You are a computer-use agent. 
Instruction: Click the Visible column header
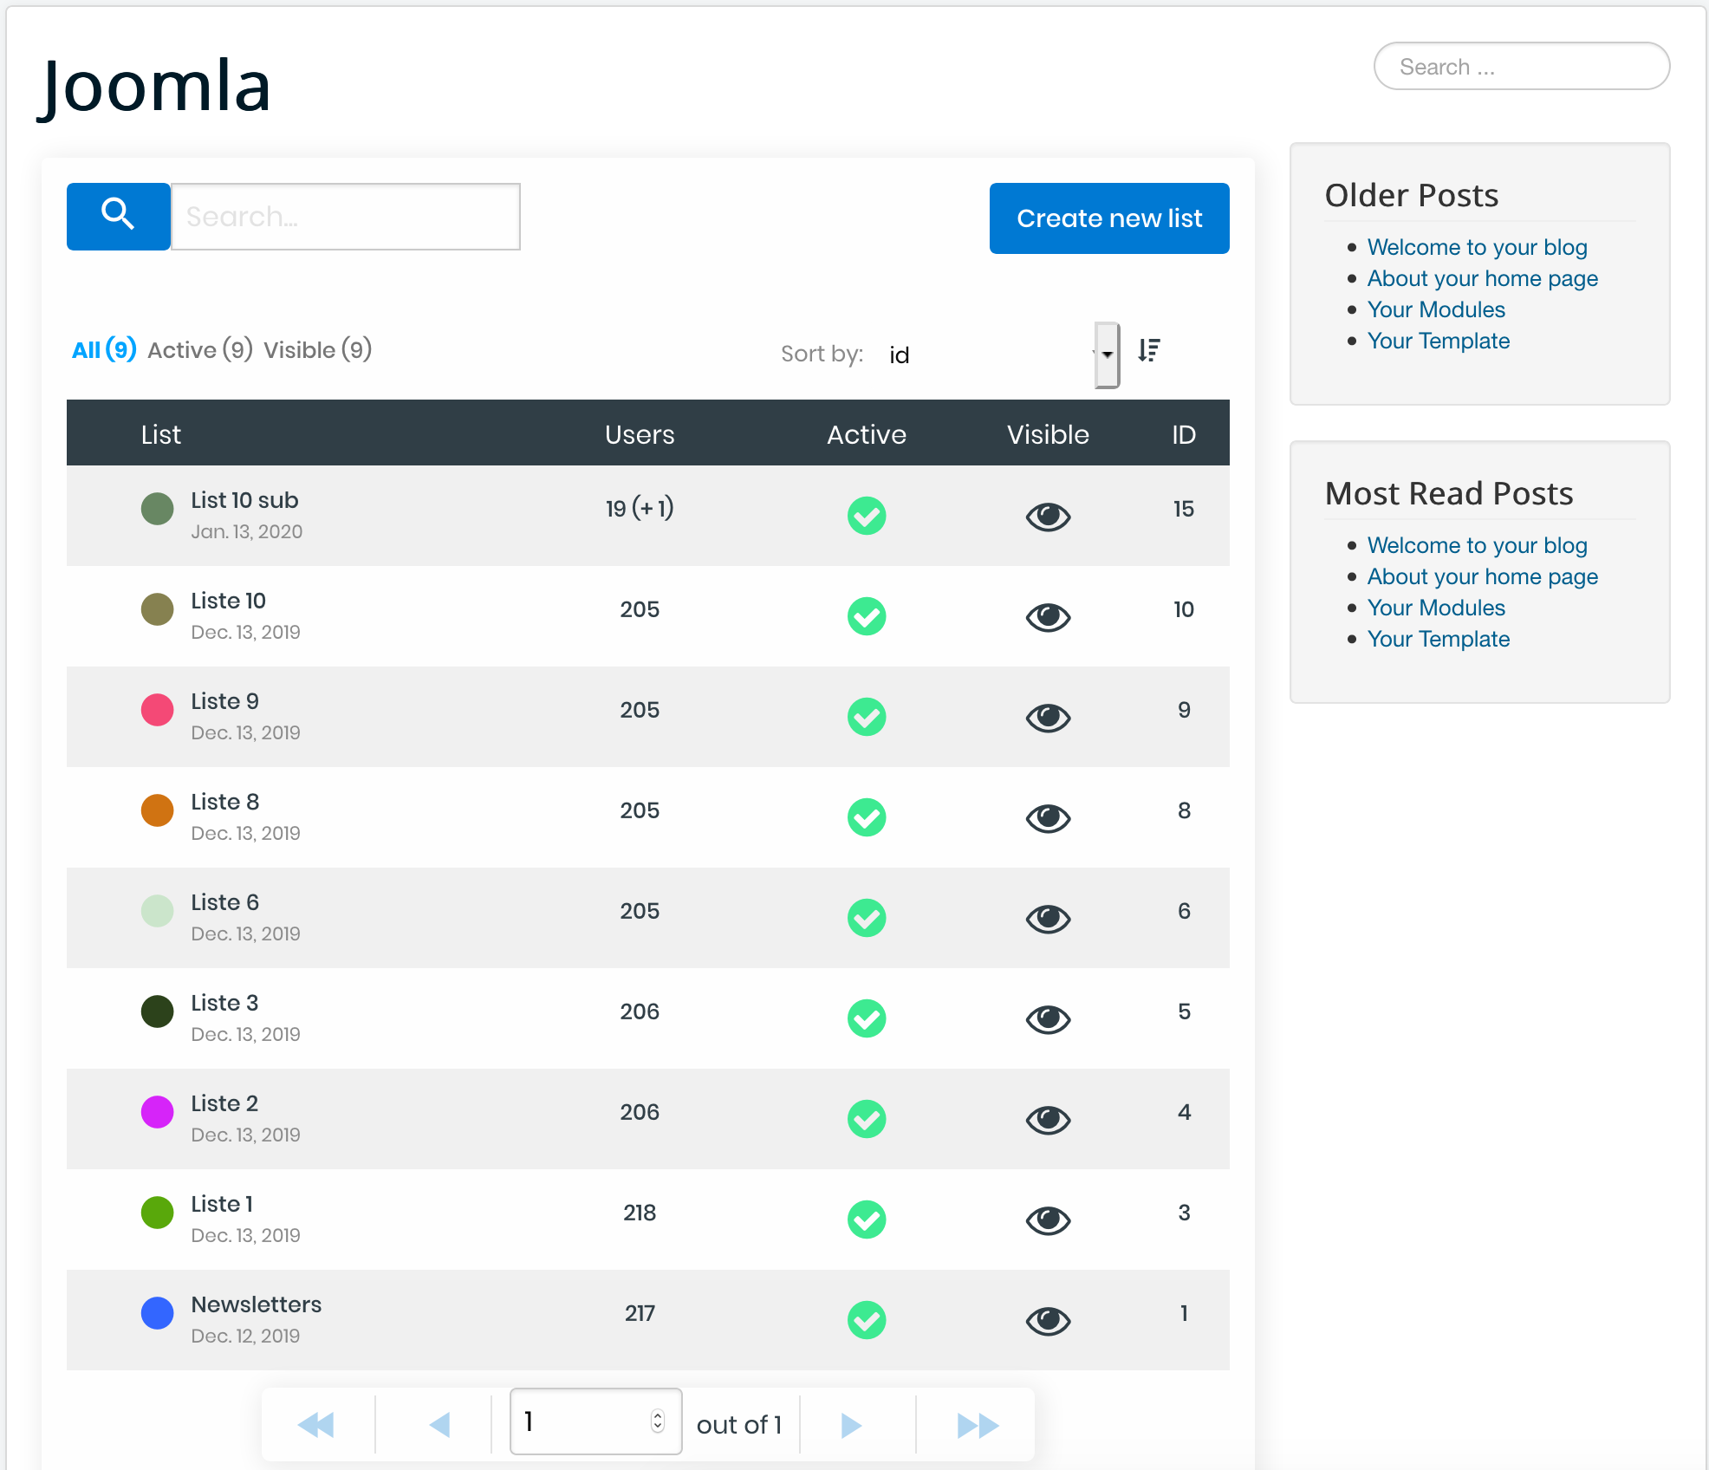tap(1048, 434)
